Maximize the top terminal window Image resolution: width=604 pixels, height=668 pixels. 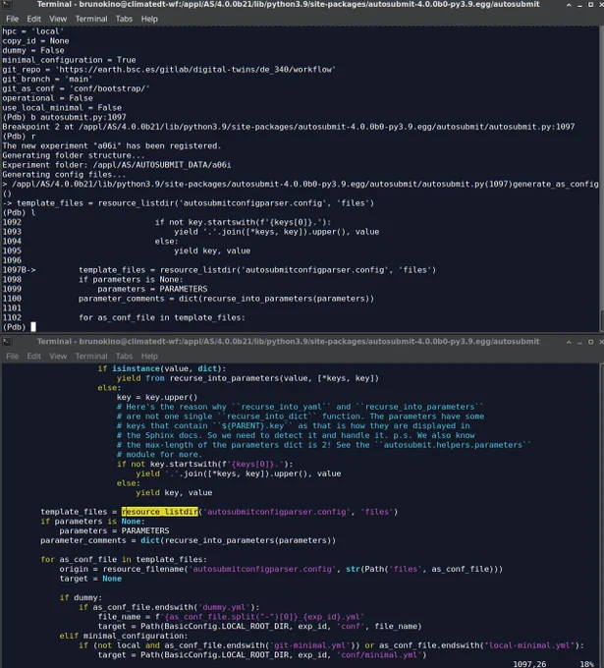[x=591, y=5]
